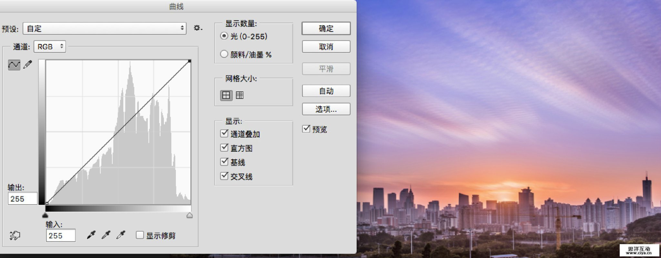Screen dimensions: 661x258
Task: Select the 颜料/油墨 % radio option
Action: tap(224, 54)
